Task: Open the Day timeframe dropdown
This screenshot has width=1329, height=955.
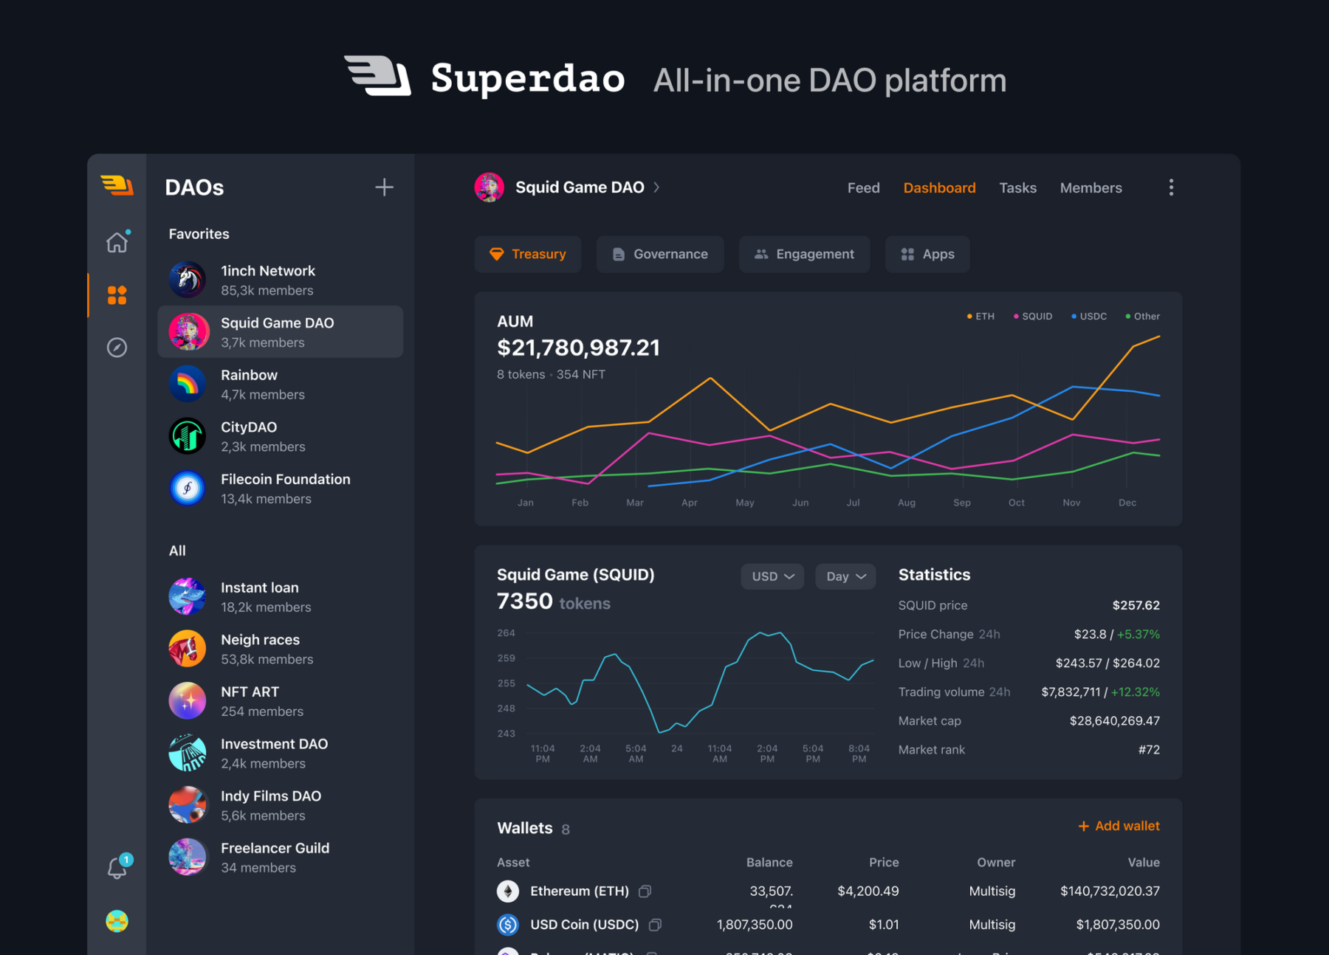Action: click(845, 576)
